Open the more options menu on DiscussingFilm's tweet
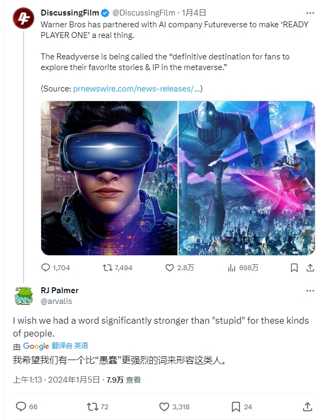This screenshot has width=324, height=420. click(x=310, y=13)
